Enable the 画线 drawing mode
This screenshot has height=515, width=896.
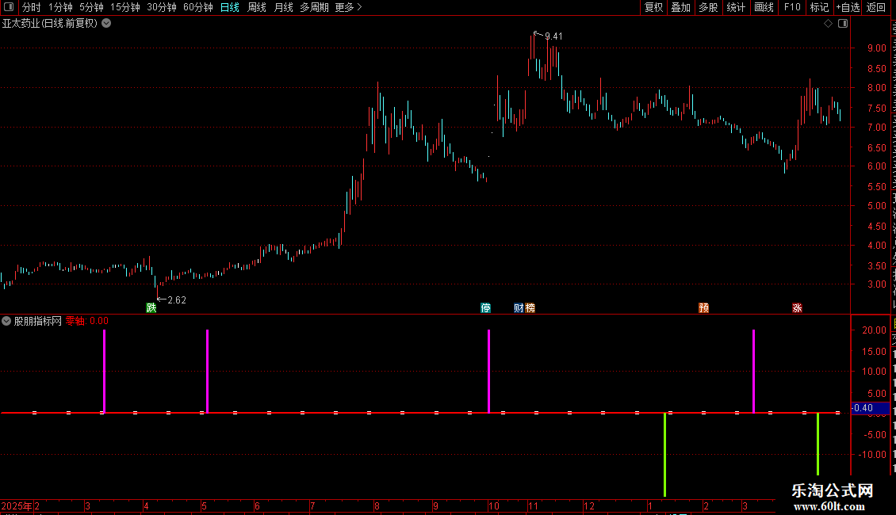764,7
